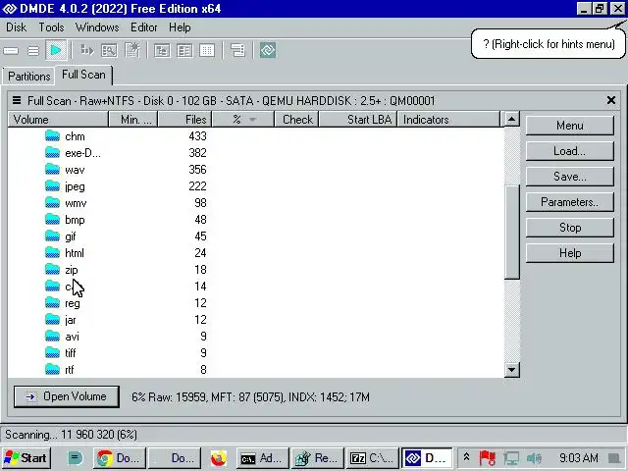Select the wmv row

point(255,203)
